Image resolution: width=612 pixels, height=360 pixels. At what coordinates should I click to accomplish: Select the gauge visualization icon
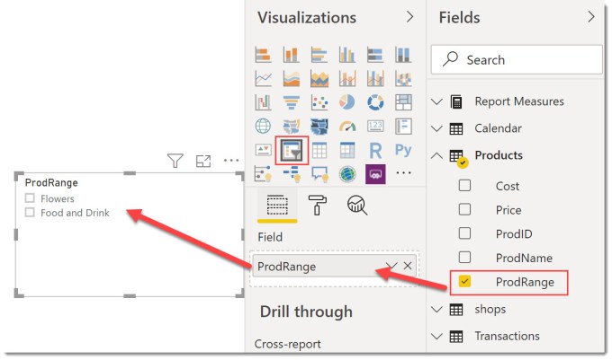(x=347, y=127)
